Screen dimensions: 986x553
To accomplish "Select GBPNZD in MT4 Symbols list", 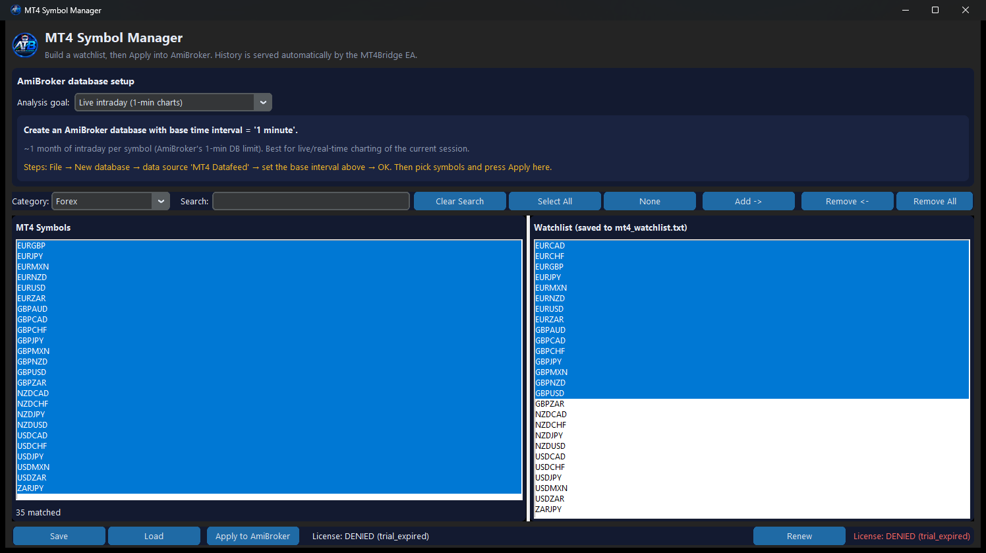I will click(269, 362).
